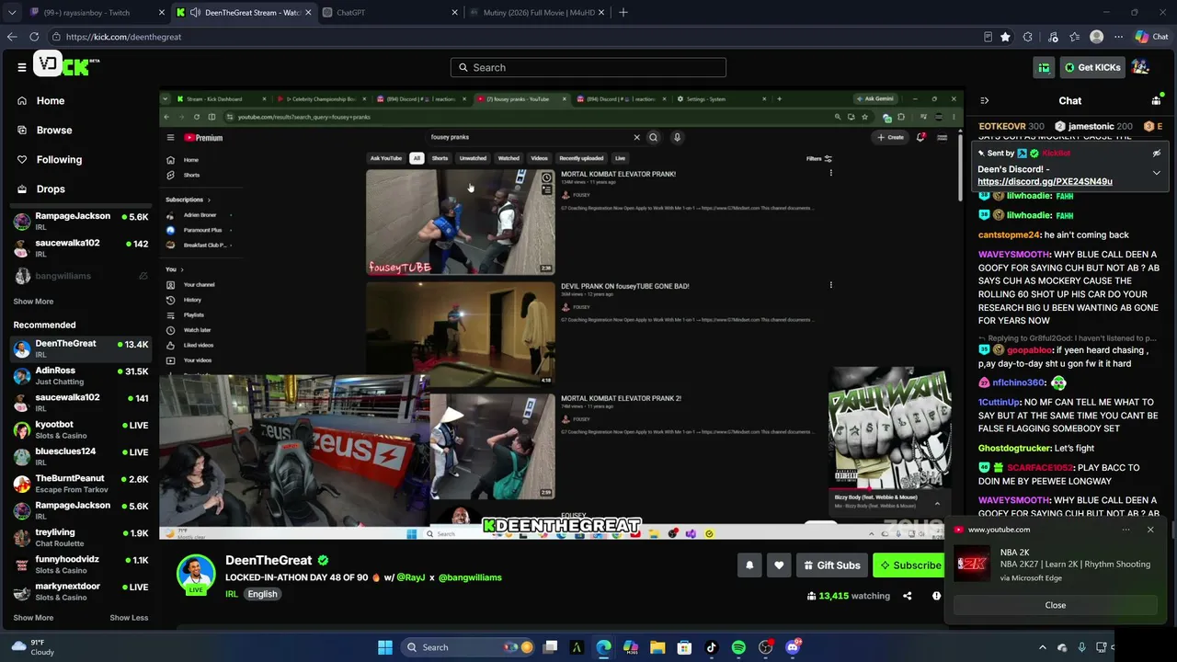
Task: Show more followed channels
Action: (x=33, y=302)
